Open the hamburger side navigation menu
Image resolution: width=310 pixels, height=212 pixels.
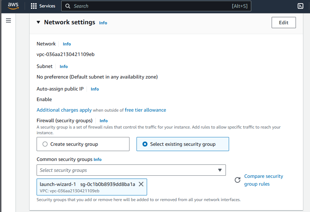8,21
